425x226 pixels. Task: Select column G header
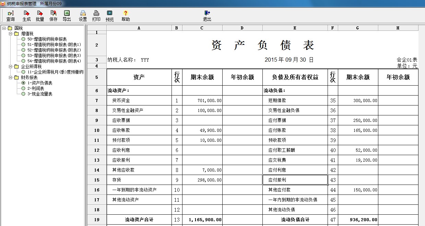point(358,28)
